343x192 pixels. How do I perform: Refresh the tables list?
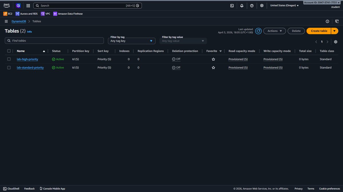click(258, 31)
